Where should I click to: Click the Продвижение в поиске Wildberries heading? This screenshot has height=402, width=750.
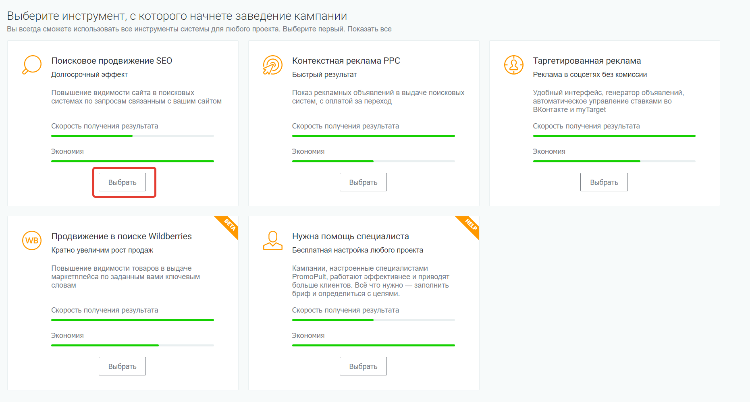point(121,236)
